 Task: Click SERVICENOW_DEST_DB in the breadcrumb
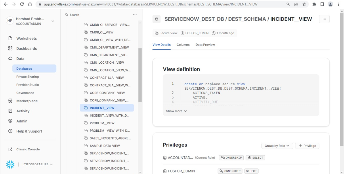pos(194,19)
